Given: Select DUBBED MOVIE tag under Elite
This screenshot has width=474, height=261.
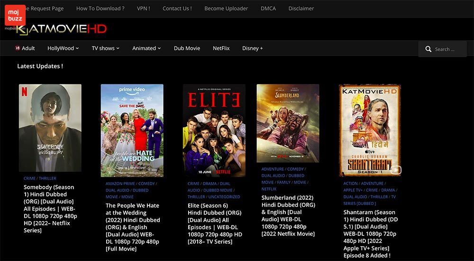Looking at the screenshot, I should pos(218,190).
